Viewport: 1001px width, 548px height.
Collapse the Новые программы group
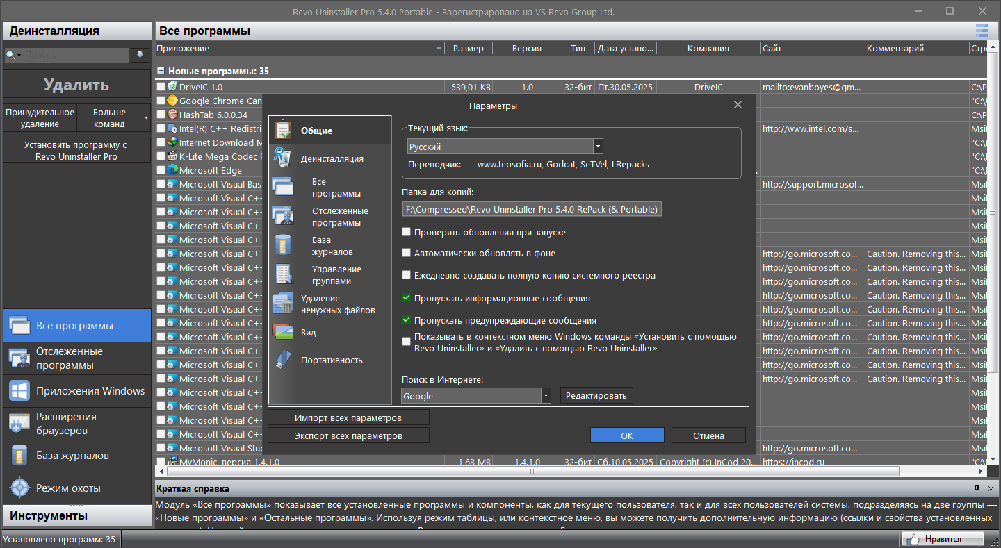161,71
